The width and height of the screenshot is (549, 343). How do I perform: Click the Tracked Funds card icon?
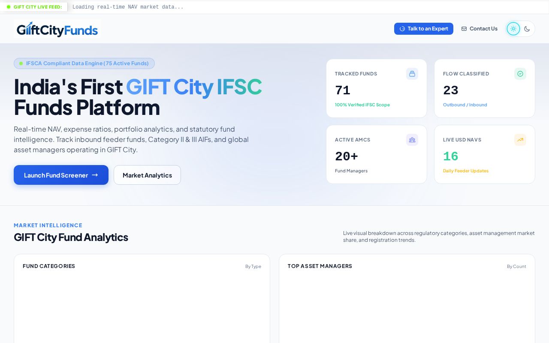(412, 74)
